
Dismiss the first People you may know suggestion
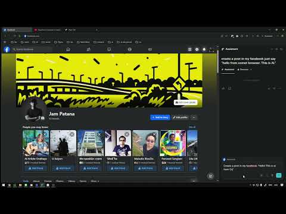point(45,134)
